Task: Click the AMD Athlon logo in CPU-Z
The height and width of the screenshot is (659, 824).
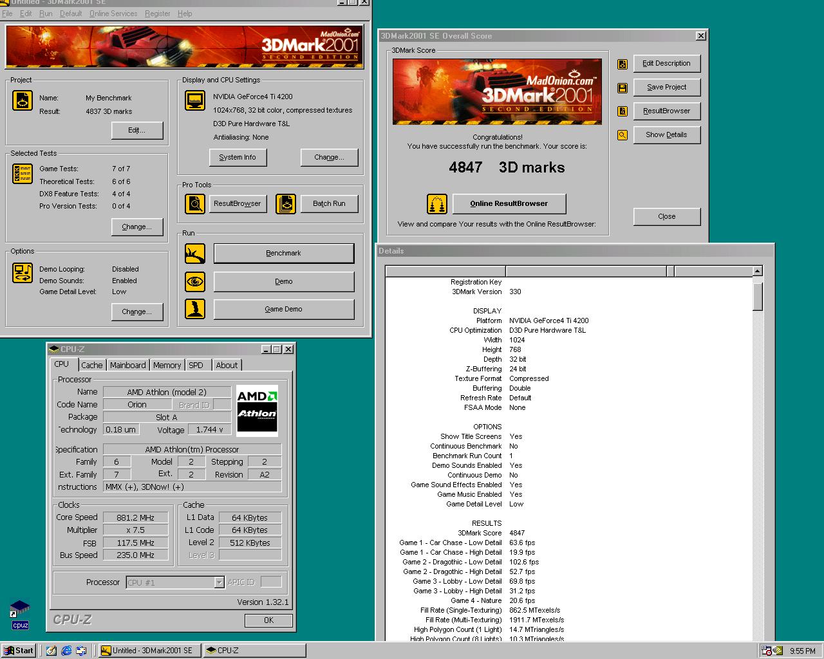Action: (257, 410)
